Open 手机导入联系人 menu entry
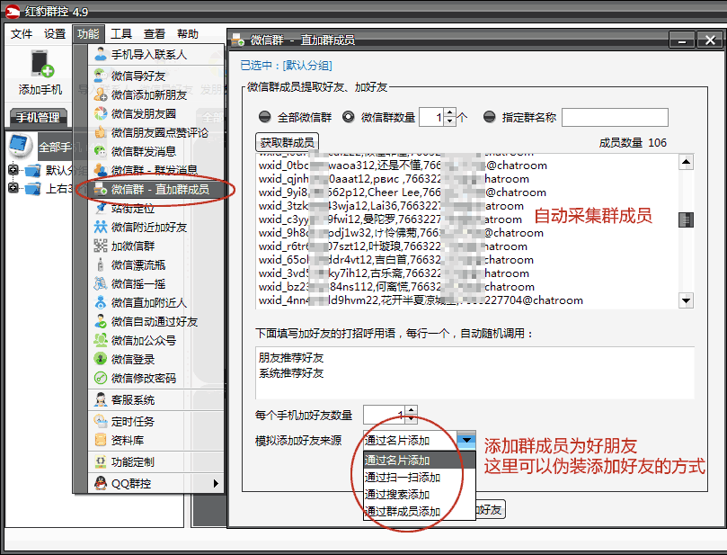The height and width of the screenshot is (555, 727). coord(155,54)
